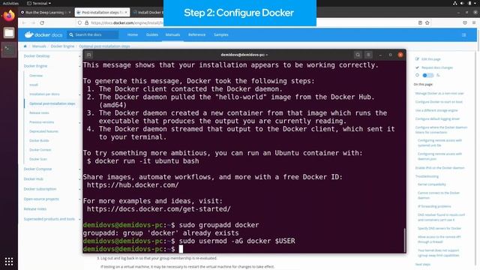This screenshot has width=480, height=270.
Task: Open the Reference nav item
Action: [x=196, y=34]
